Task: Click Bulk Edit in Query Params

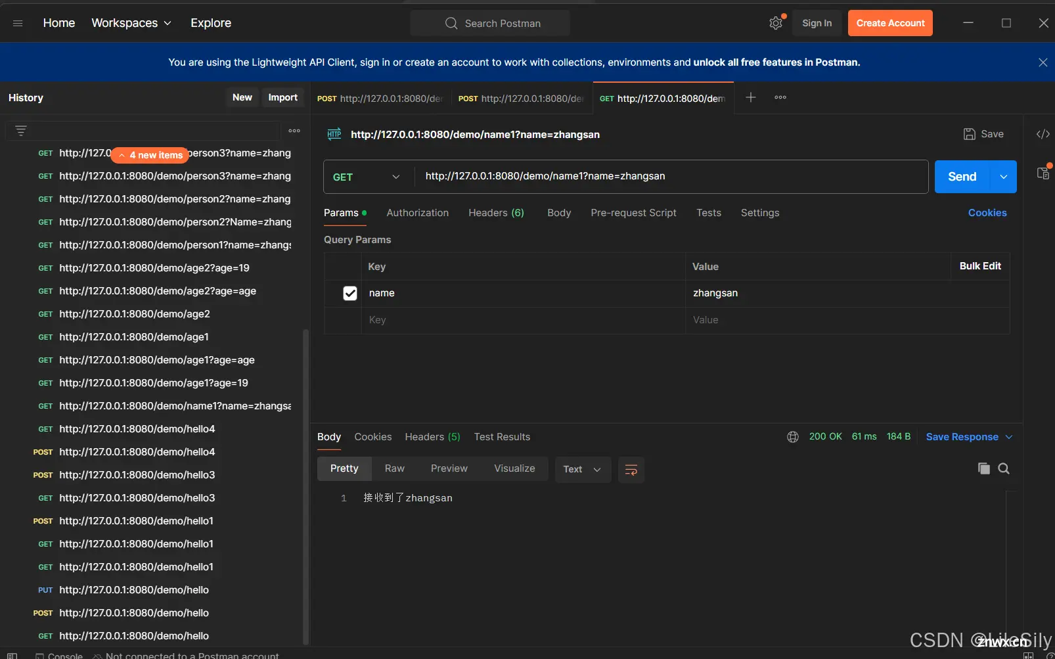Action: tap(980, 266)
